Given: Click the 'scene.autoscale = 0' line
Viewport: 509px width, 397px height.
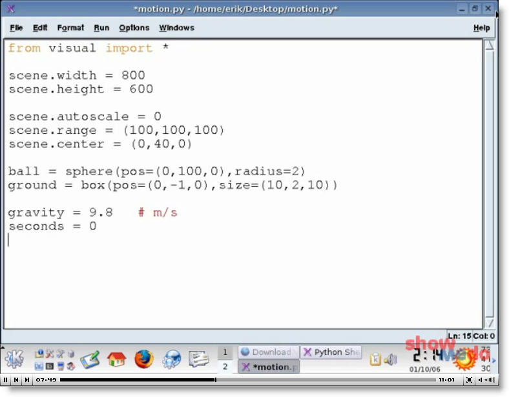Looking at the screenshot, I should pos(85,116).
